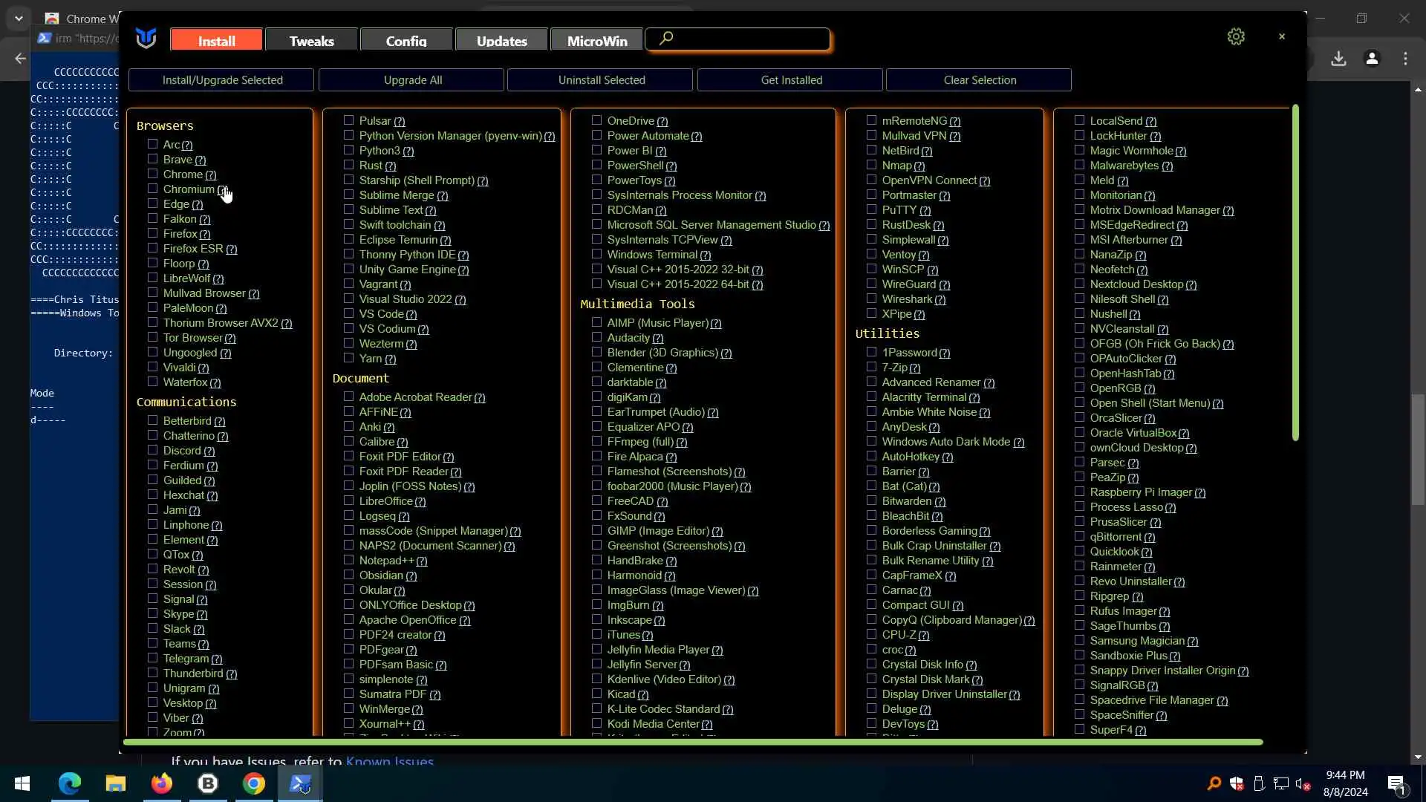Open Microsoft Edge from the taskbar
Screen dimensions: 1426x802
(70, 783)
